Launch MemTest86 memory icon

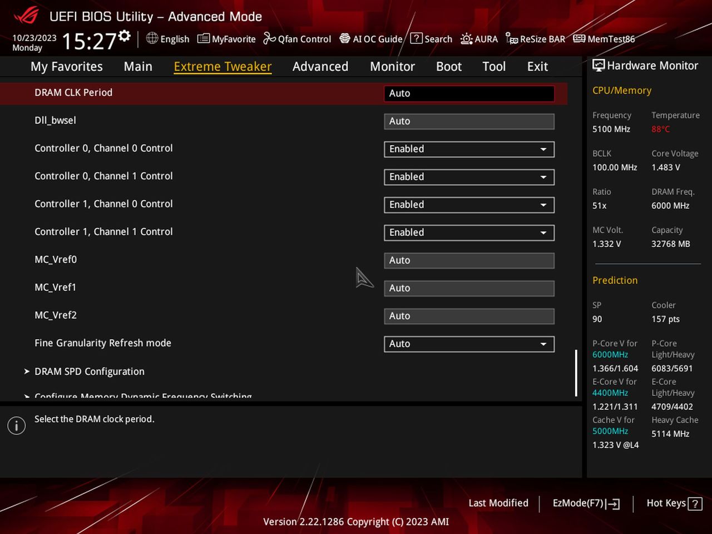tap(579, 38)
